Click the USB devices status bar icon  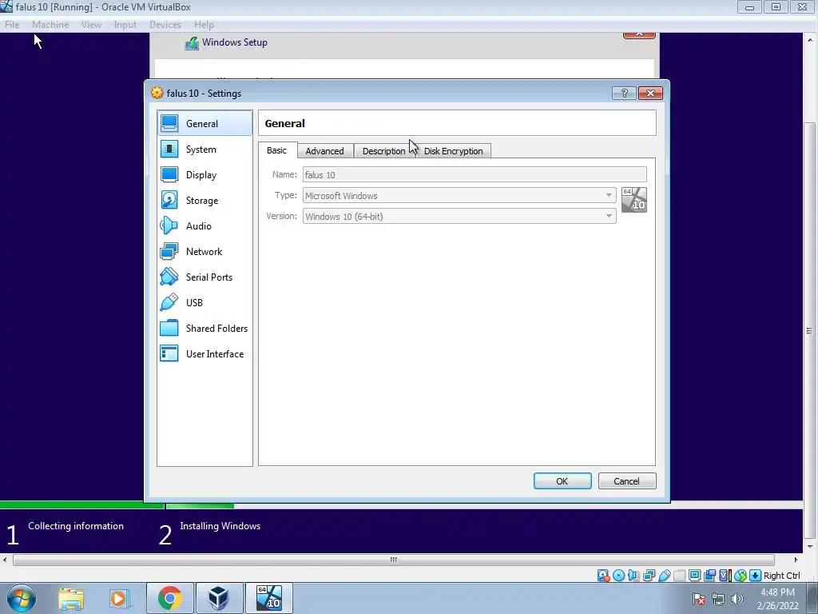pyautogui.click(x=664, y=576)
